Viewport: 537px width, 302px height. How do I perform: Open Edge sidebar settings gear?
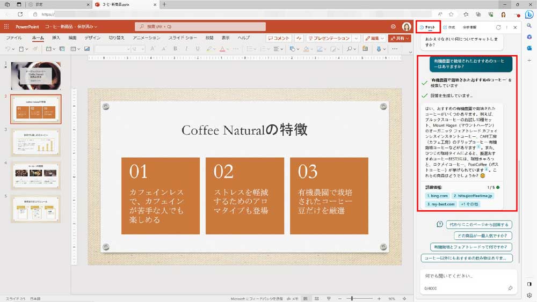[x=529, y=295]
